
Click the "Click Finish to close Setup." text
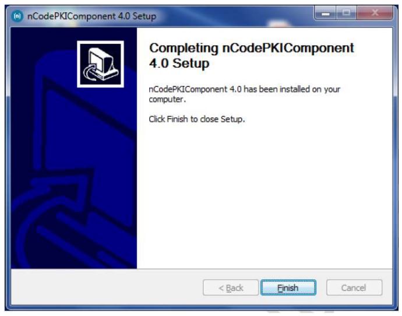click(197, 119)
